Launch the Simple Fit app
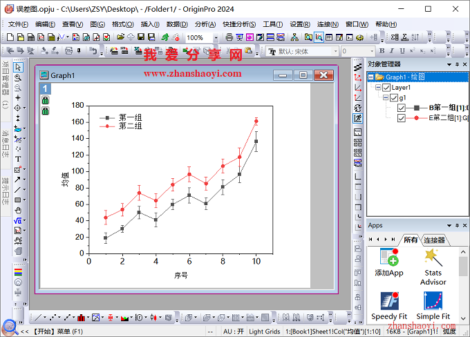 point(433,306)
